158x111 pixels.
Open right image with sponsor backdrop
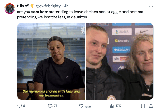pyautogui.click(x=119, y=61)
